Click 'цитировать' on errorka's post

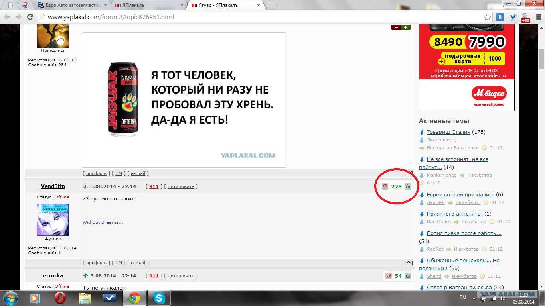[x=181, y=276]
